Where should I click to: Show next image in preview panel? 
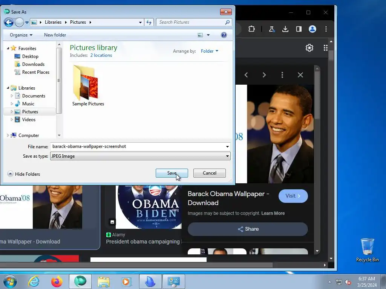pos(264,75)
